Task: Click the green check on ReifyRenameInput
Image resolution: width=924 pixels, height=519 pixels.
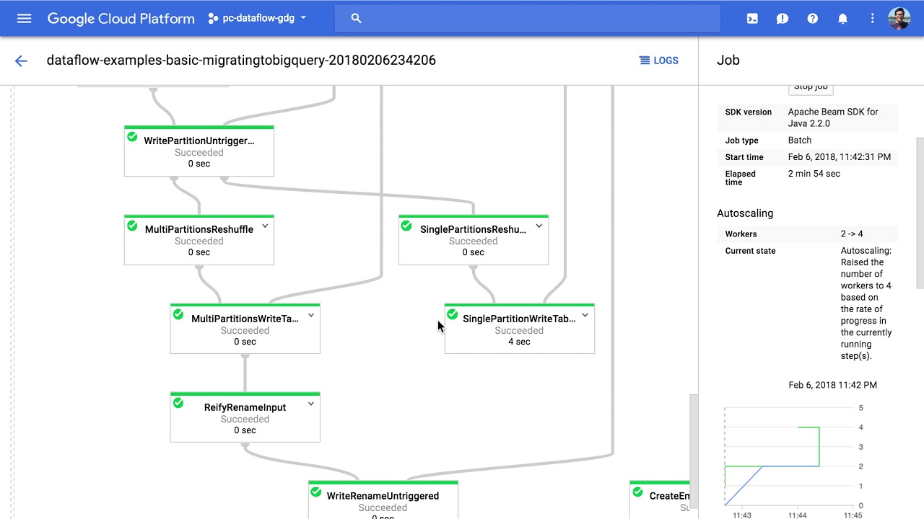Action: [x=178, y=404]
